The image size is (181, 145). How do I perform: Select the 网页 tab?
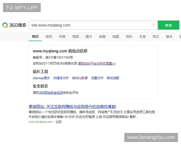point(35,37)
